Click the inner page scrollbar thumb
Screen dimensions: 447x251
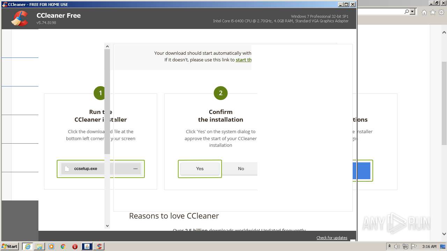click(x=107, y=101)
